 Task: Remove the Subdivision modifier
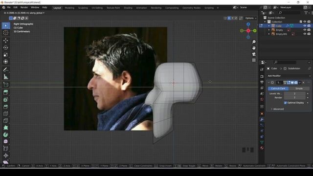click(x=303, y=83)
